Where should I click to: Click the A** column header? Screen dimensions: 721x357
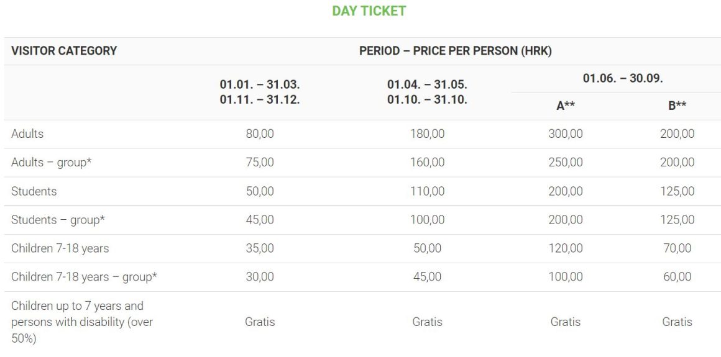click(565, 106)
